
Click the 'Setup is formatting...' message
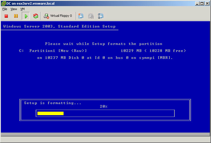53,103
